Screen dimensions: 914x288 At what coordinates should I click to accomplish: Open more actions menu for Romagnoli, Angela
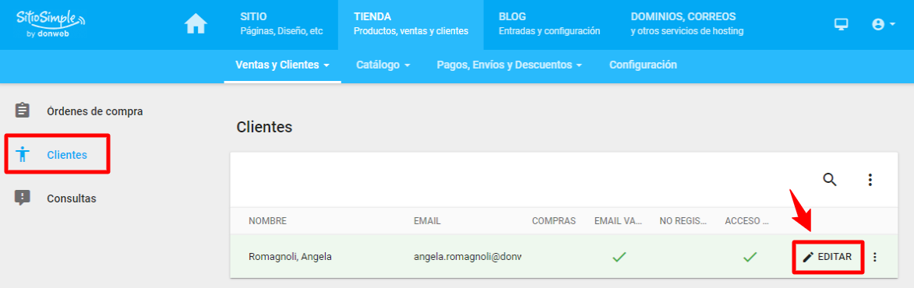coord(874,257)
